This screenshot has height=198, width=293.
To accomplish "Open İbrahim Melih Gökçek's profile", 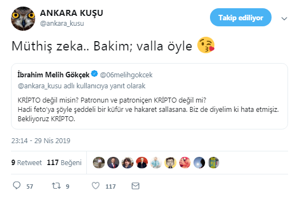I will click(53, 75).
